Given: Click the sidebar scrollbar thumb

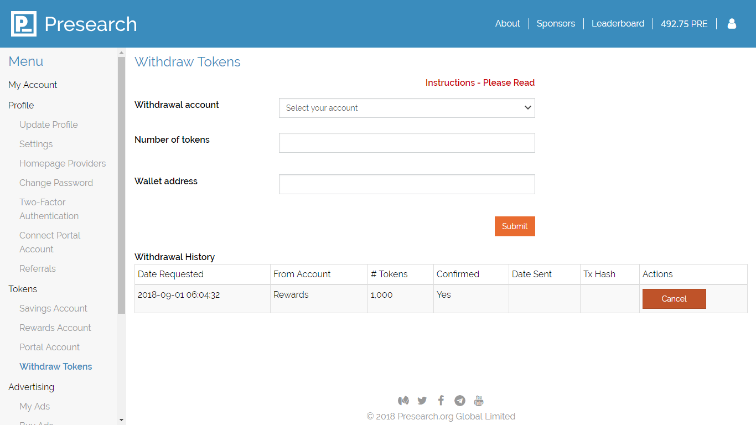Looking at the screenshot, I should coord(121,185).
